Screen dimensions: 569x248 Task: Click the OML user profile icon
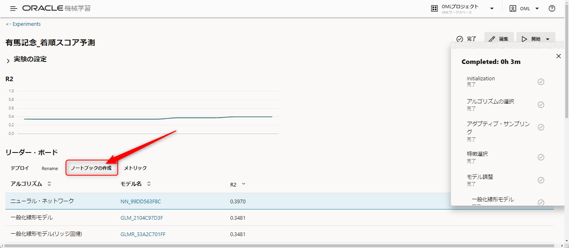point(513,9)
